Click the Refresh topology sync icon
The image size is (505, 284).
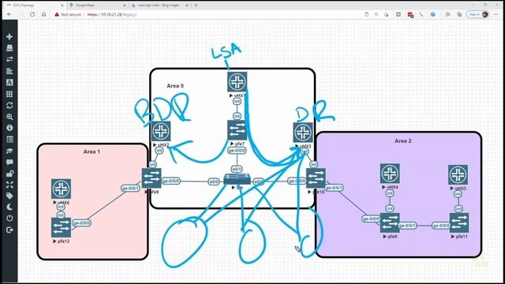click(x=9, y=105)
